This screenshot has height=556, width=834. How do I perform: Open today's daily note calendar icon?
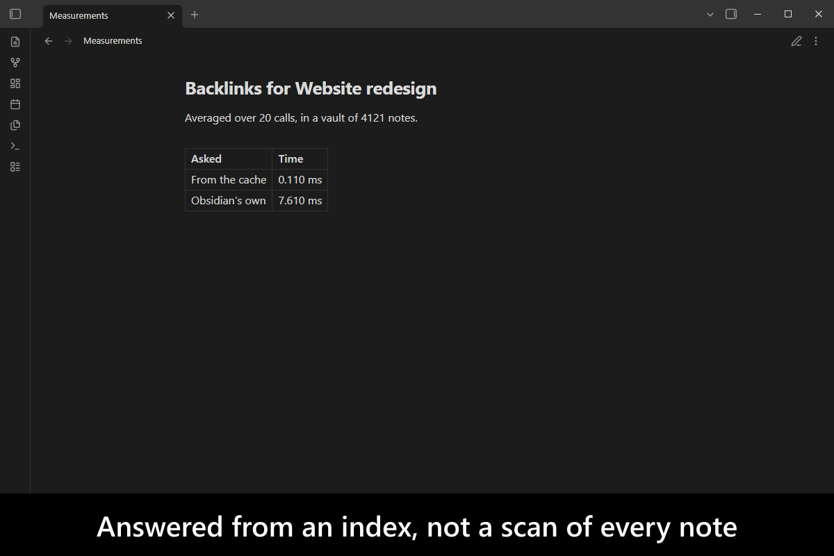15,104
